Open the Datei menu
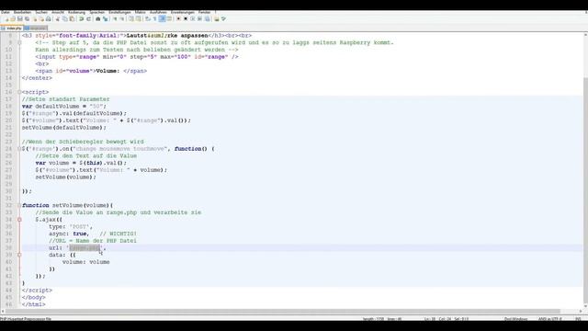The height and width of the screenshot is (331, 588). 6,12
